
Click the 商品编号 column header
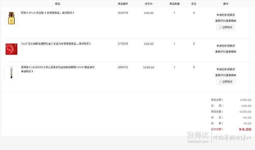pos(123,4)
